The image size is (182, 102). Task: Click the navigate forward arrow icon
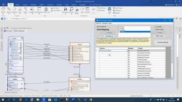pyautogui.click(x=5, y=19)
